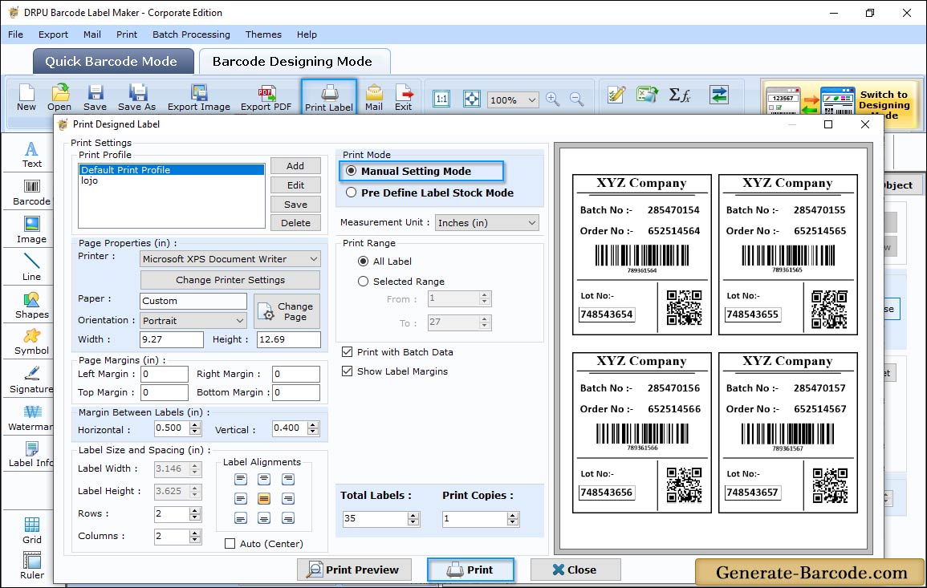This screenshot has height=588, width=927.
Task: Click the Save toolbar icon
Action: tap(95, 98)
